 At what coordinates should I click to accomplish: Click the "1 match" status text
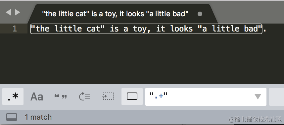(x=38, y=117)
